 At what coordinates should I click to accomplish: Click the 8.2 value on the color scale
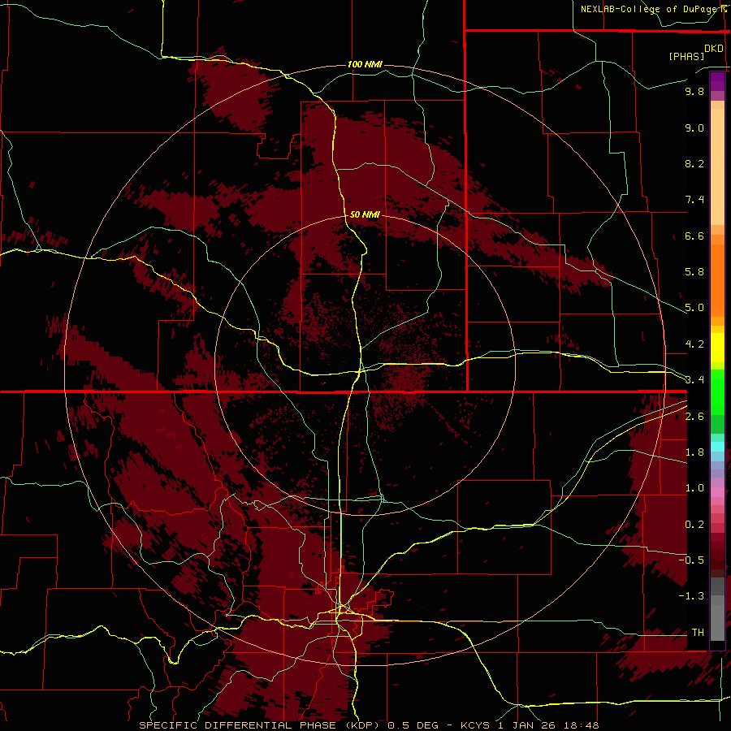(x=694, y=163)
